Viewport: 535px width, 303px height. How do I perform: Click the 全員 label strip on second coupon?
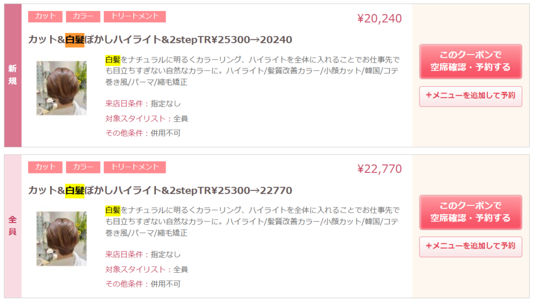coord(13,226)
